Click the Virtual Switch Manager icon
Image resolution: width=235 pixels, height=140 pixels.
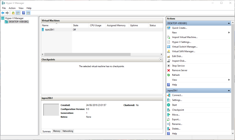(x=169, y=47)
